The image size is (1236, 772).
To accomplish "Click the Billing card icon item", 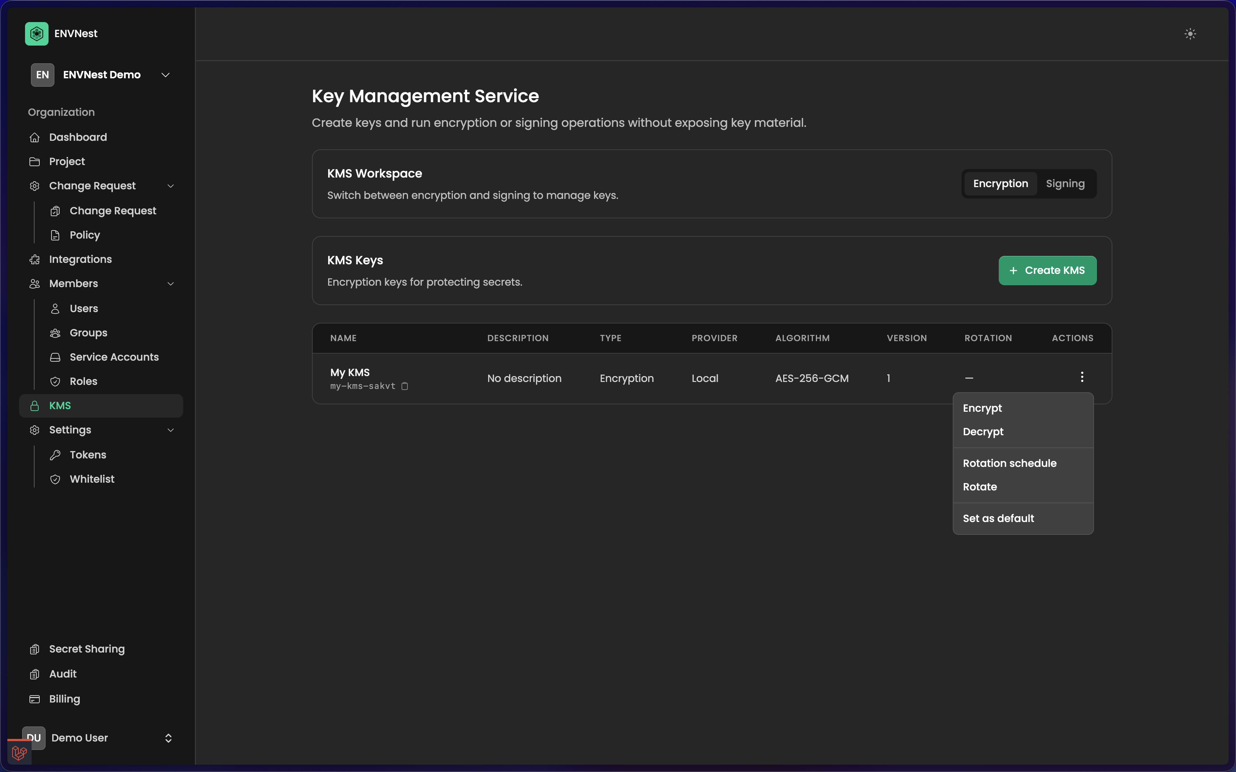I will tap(35, 699).
